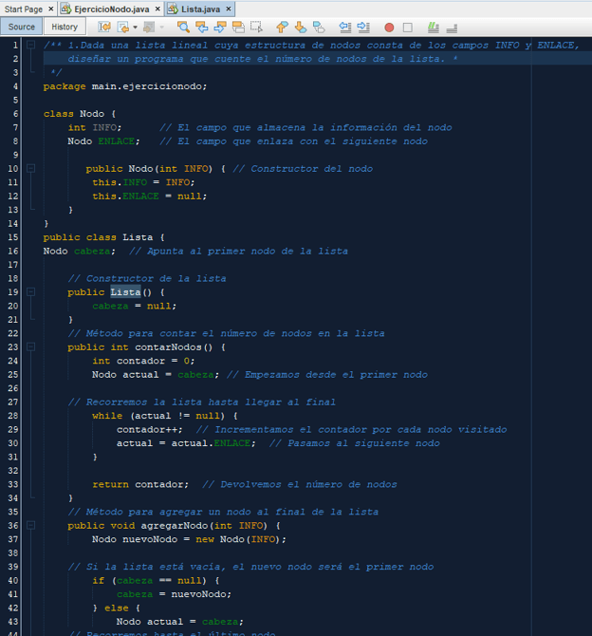Viewport: 592px width, 636px height.
Task: Switch to the EjercicioNodo.java tab
Action: click(x=112, y=9)
